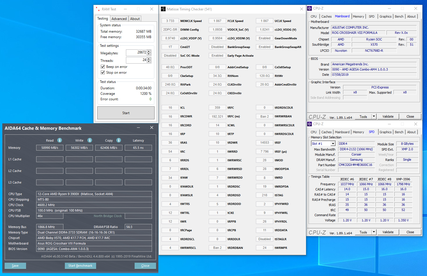The image size is (427, 276).
Task: Click the Memory Latency value 65.5 ns
Action: coord(138,148)
